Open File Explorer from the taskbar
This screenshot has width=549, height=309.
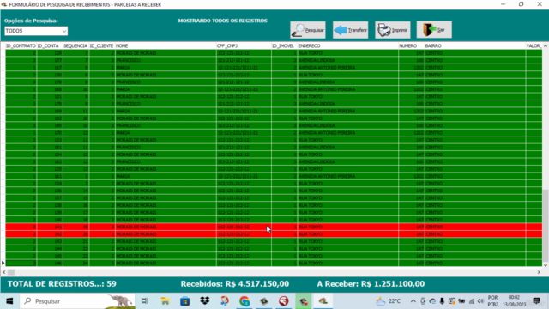pyautogui.click(x=165, y=301)
